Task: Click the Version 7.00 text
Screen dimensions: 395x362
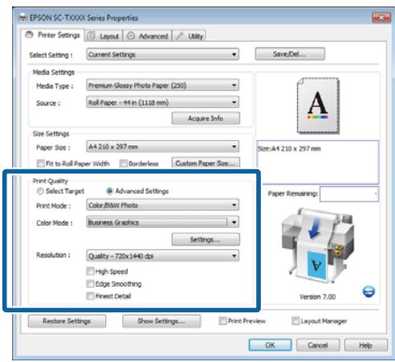Action: coord(318,297)
